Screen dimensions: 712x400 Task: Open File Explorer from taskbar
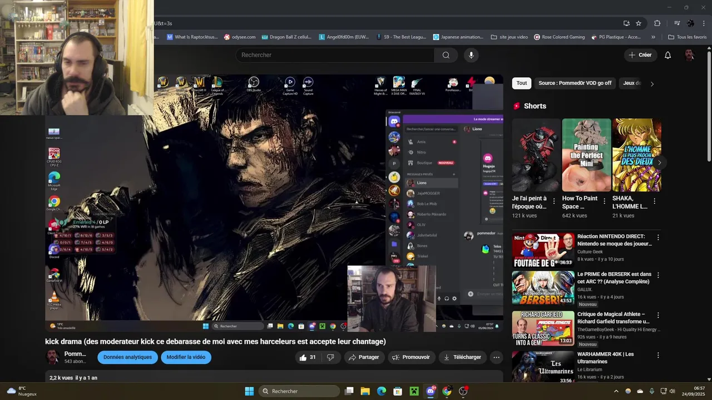coord(365,391)
